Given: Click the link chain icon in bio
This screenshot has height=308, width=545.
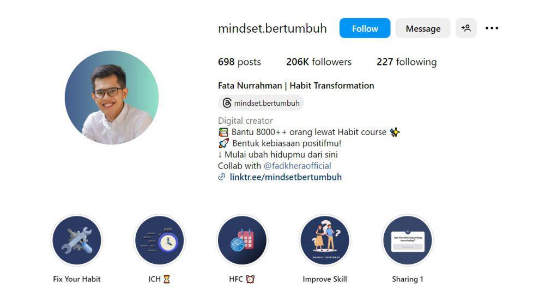Looking at the screenshot, I should [222, 177].
